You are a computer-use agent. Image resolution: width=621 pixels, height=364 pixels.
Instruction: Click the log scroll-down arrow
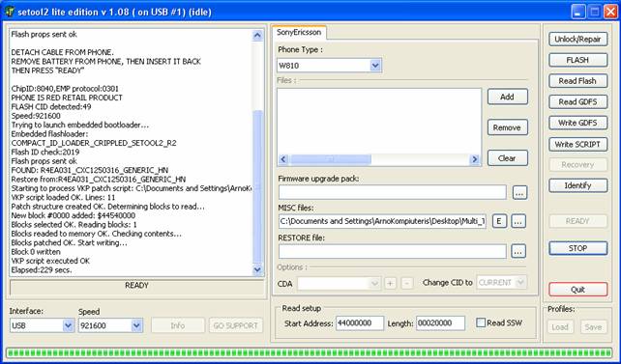pyautogui.click(x=257, y=270)
